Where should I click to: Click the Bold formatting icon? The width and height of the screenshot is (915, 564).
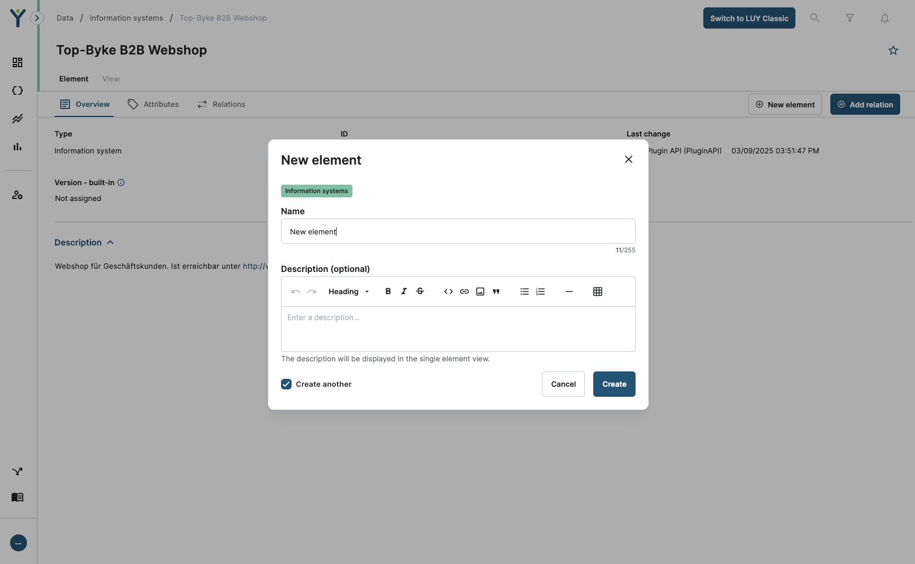click(x=388, y=292)
